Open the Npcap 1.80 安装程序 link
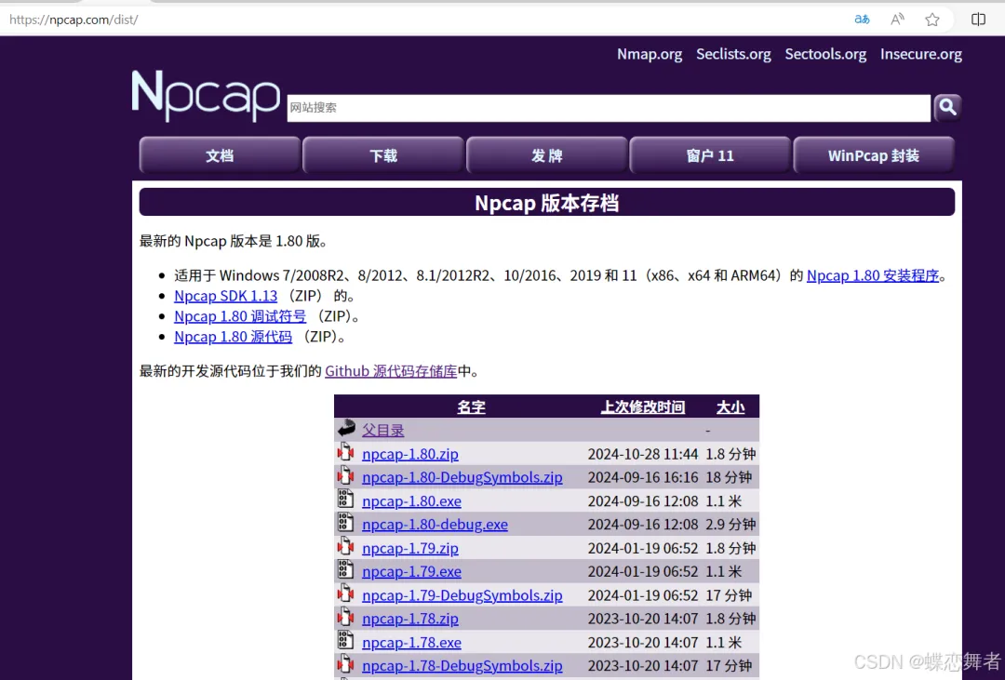Screen dimensions: 1005x680 click(872, 275)
